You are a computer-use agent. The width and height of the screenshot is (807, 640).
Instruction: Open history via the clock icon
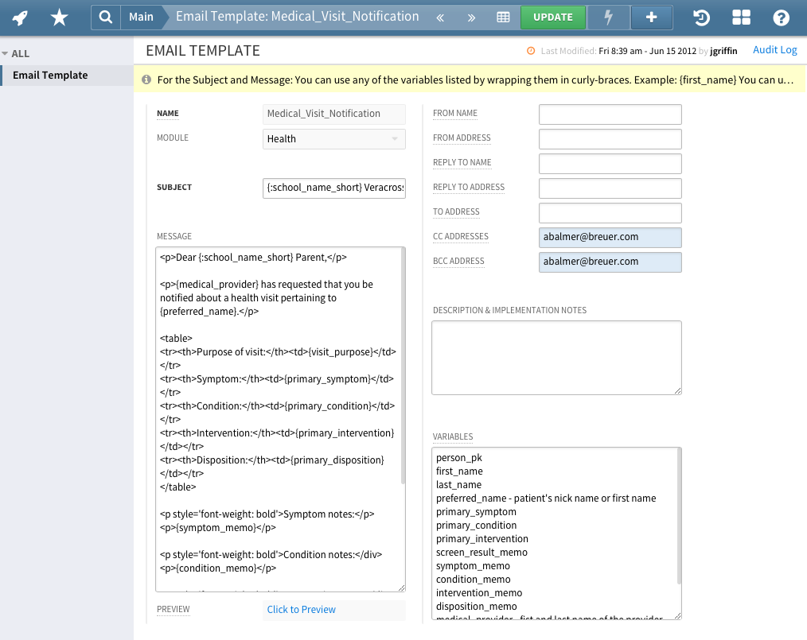pyautogui.click(x=700, y=17)
